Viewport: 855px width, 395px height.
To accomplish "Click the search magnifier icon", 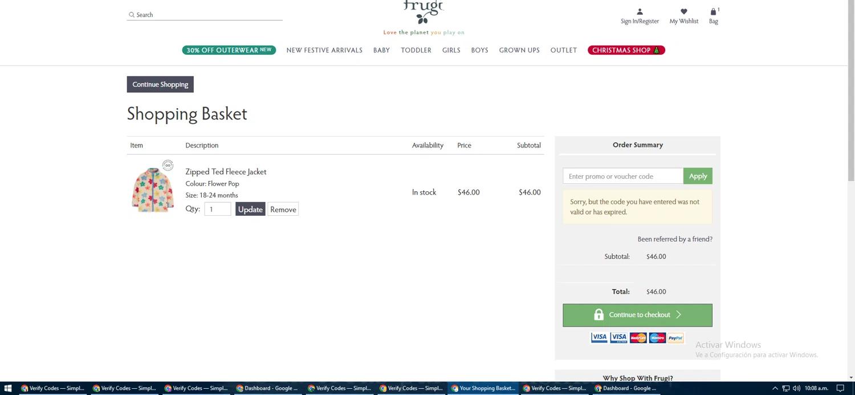I will pyautogui.click(x=132, y=15).
